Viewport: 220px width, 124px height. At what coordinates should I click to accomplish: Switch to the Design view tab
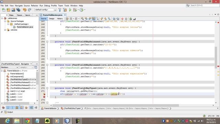(x=52, y=19)
